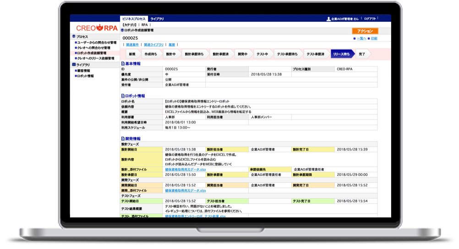Image resolution: width=459 pixels, height=249 pixels.
Task: Click the 公開 value in 案件の公開/非公開 row
Action: point(168,79)
